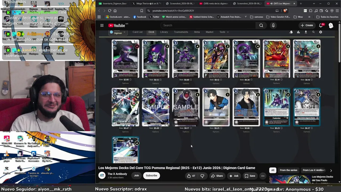Open a new browser tab
The height and width of the screenshot is (192, 341).
pyautogui.click(x=301, y=3)
